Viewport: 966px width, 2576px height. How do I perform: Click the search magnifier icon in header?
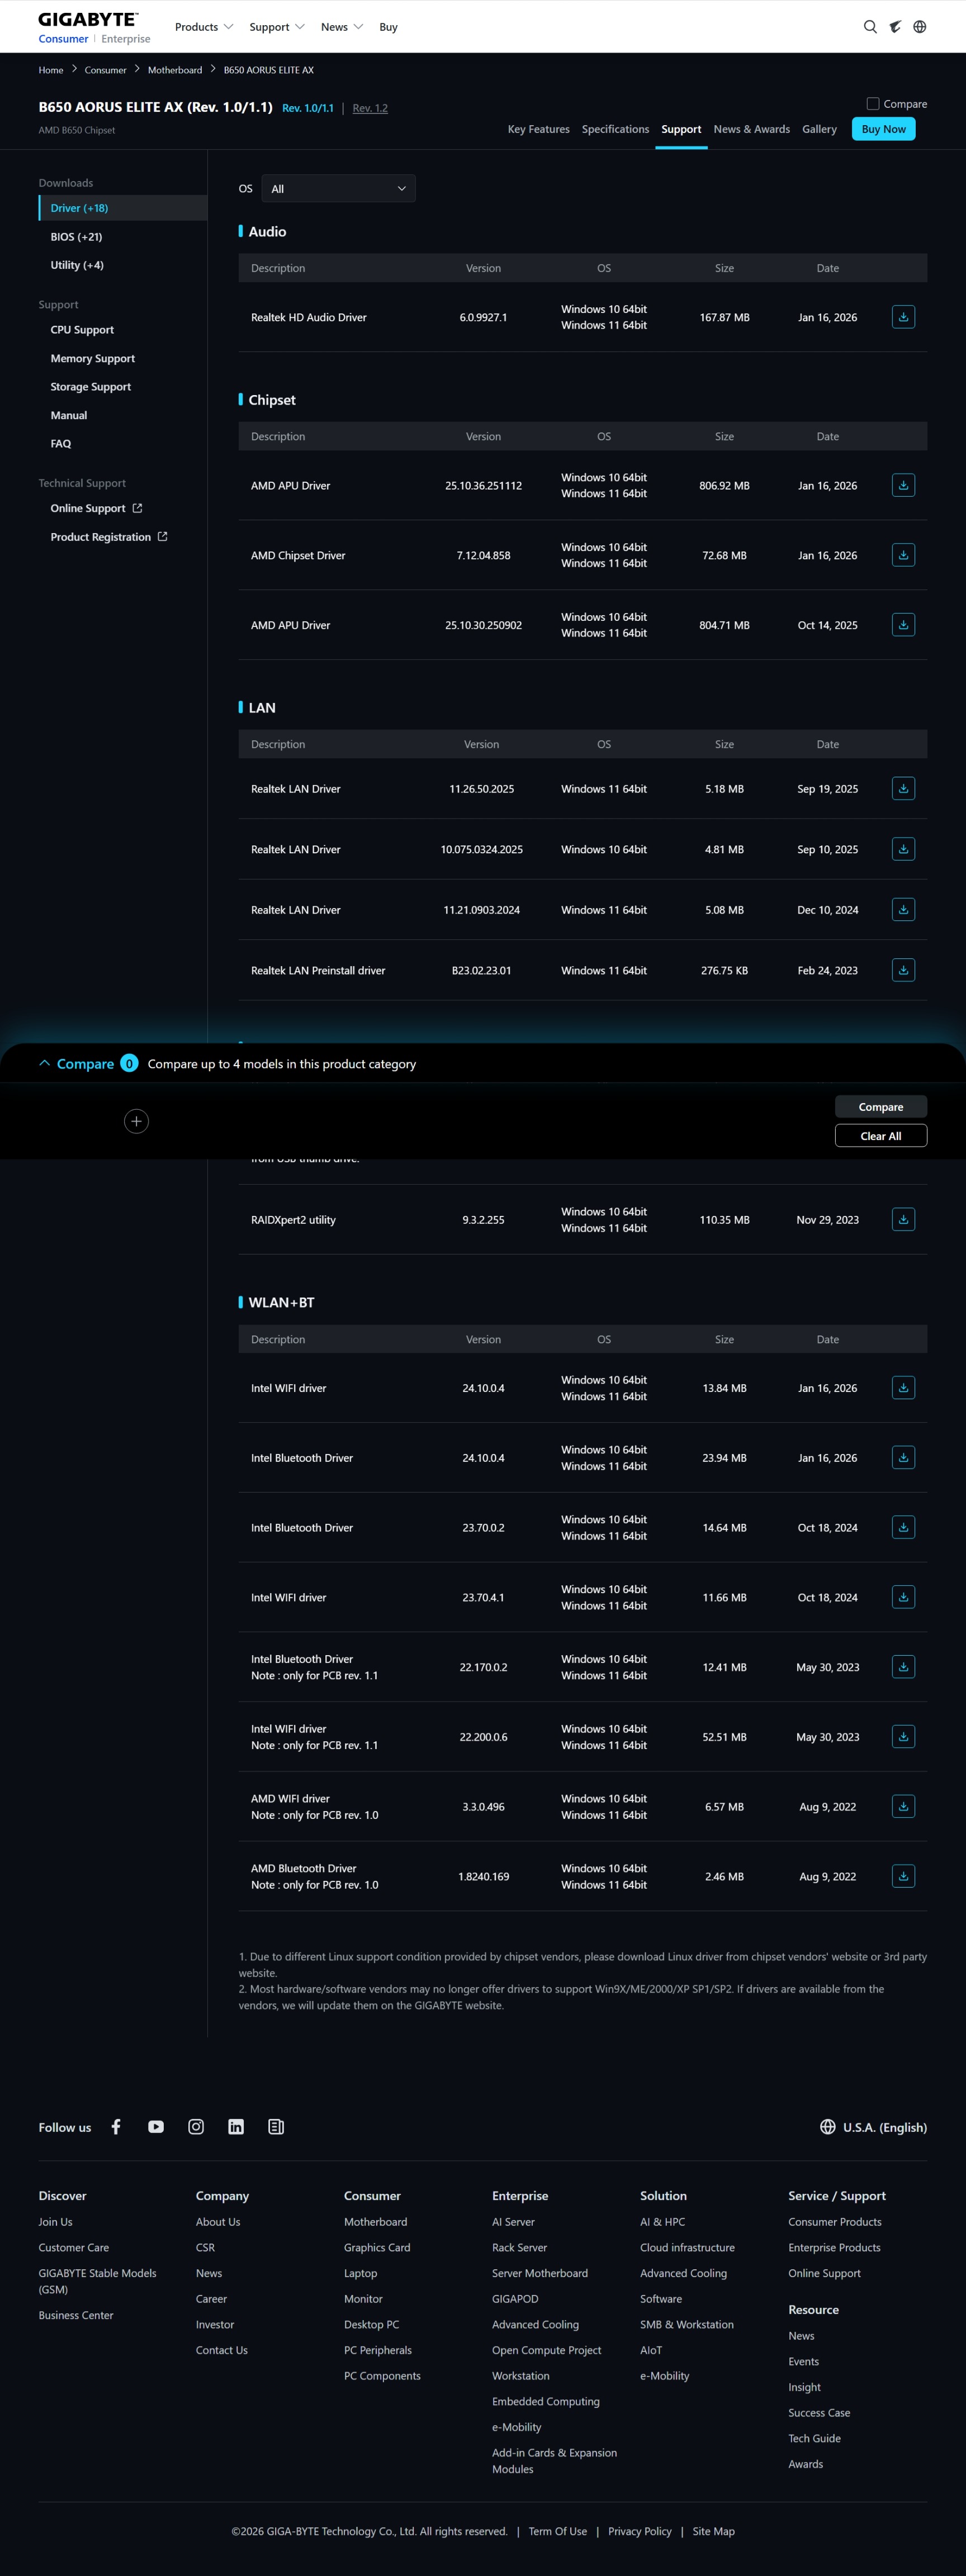tap(870, 27)
